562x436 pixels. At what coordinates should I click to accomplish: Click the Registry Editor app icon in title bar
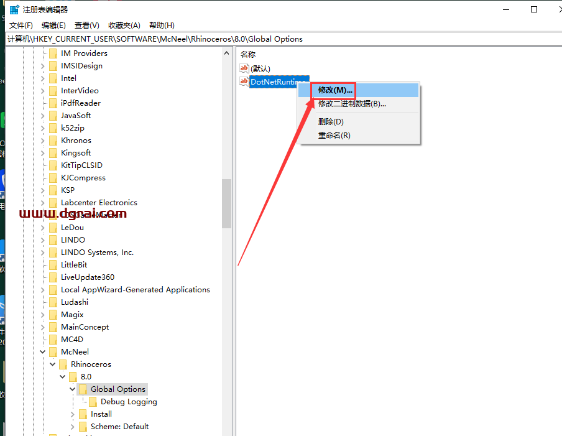click(14, 9)
